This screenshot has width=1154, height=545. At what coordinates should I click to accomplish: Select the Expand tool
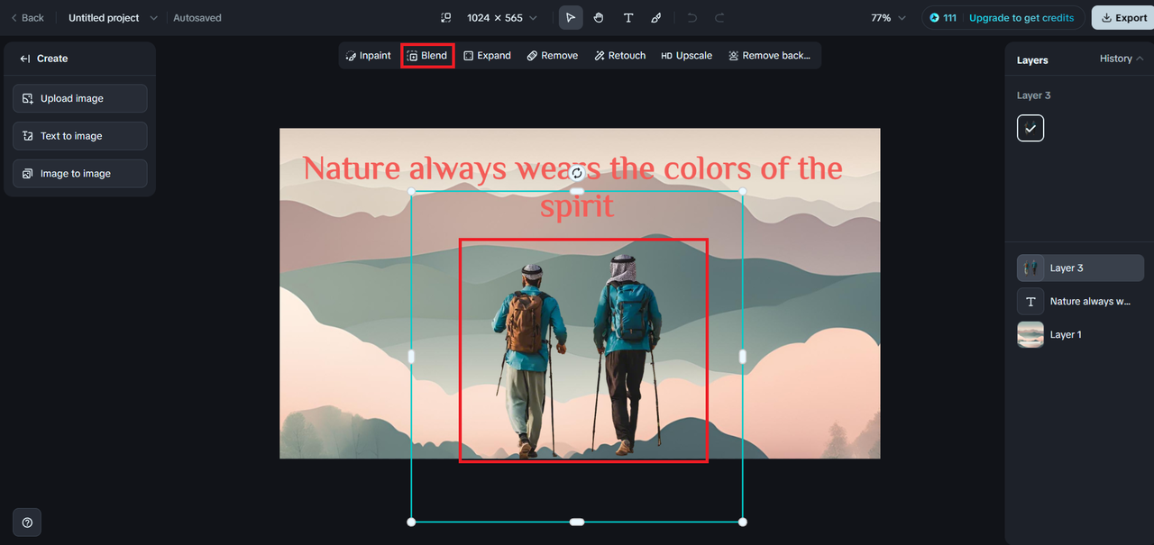point(487,56)
